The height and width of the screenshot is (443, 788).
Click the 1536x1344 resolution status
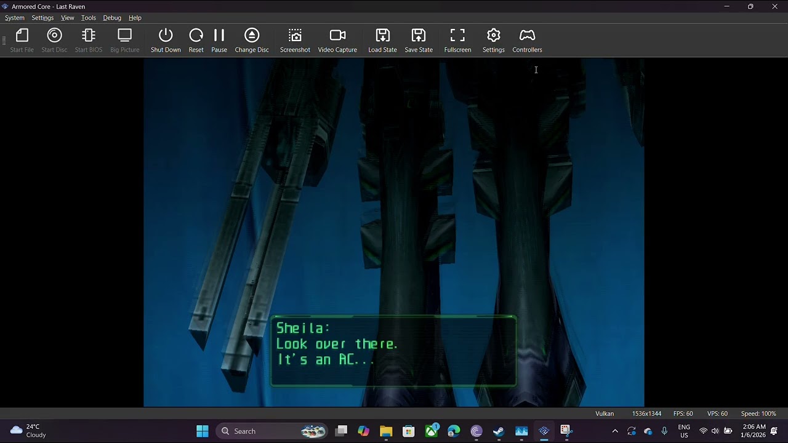tap(646, 413)
